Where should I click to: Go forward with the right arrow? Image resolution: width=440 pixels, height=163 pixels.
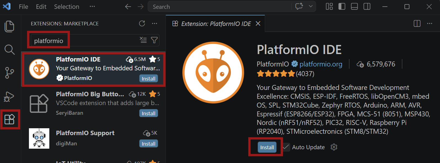point(141,7)
